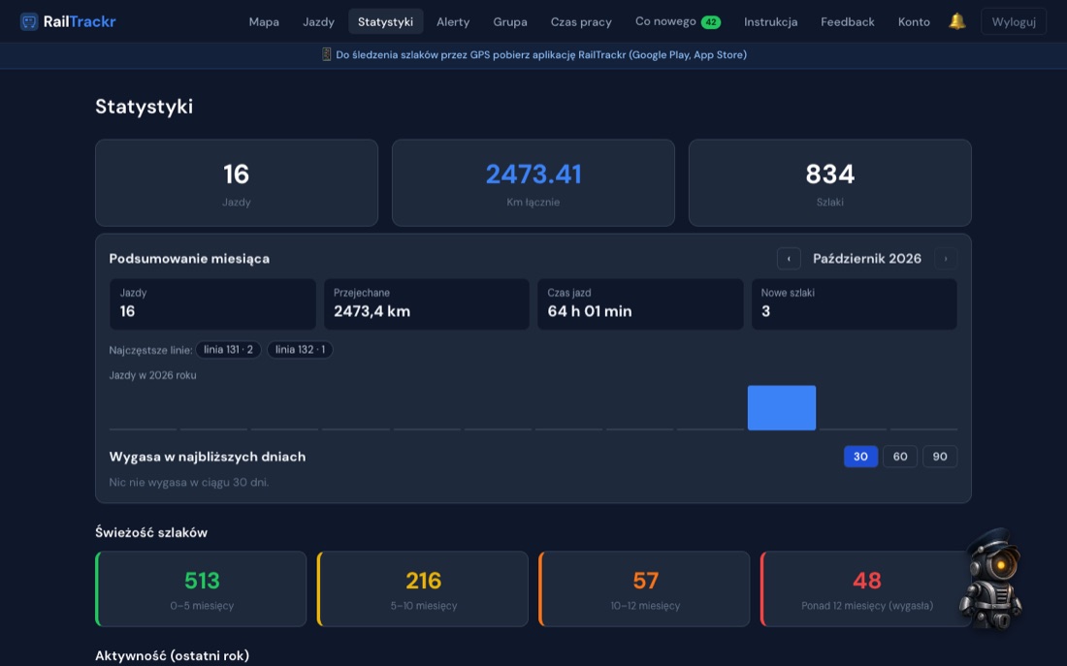
Task: Click the robot conductor mascot
Action: click(x=990, y=578)
